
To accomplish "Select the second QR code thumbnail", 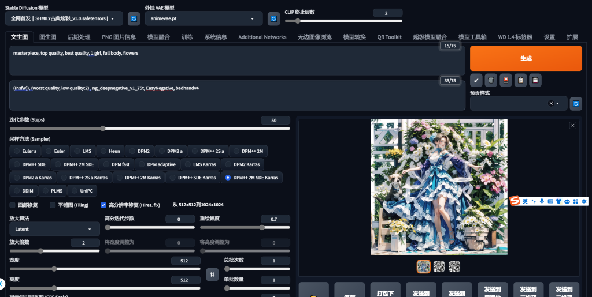I will [439, 266].
